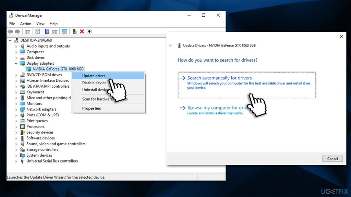Image resolution: width=351 pixels, height=197 pixels.
Task: Choose Scan for hardware changes context entry
Action: [108, 99]
